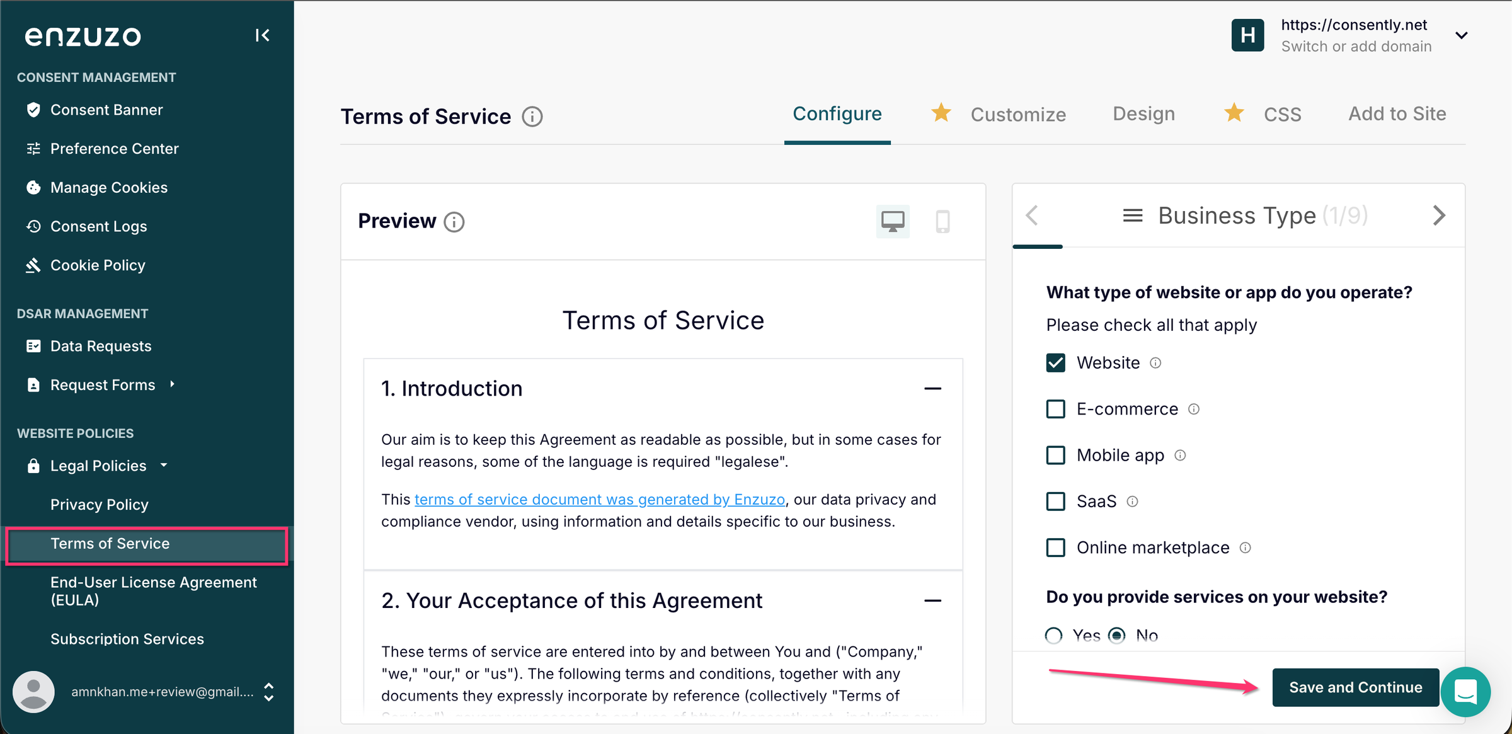This screenshot has width=1512, height=734.
Task: Click info icon beside E-commerce option
Action: point(1194,409)
